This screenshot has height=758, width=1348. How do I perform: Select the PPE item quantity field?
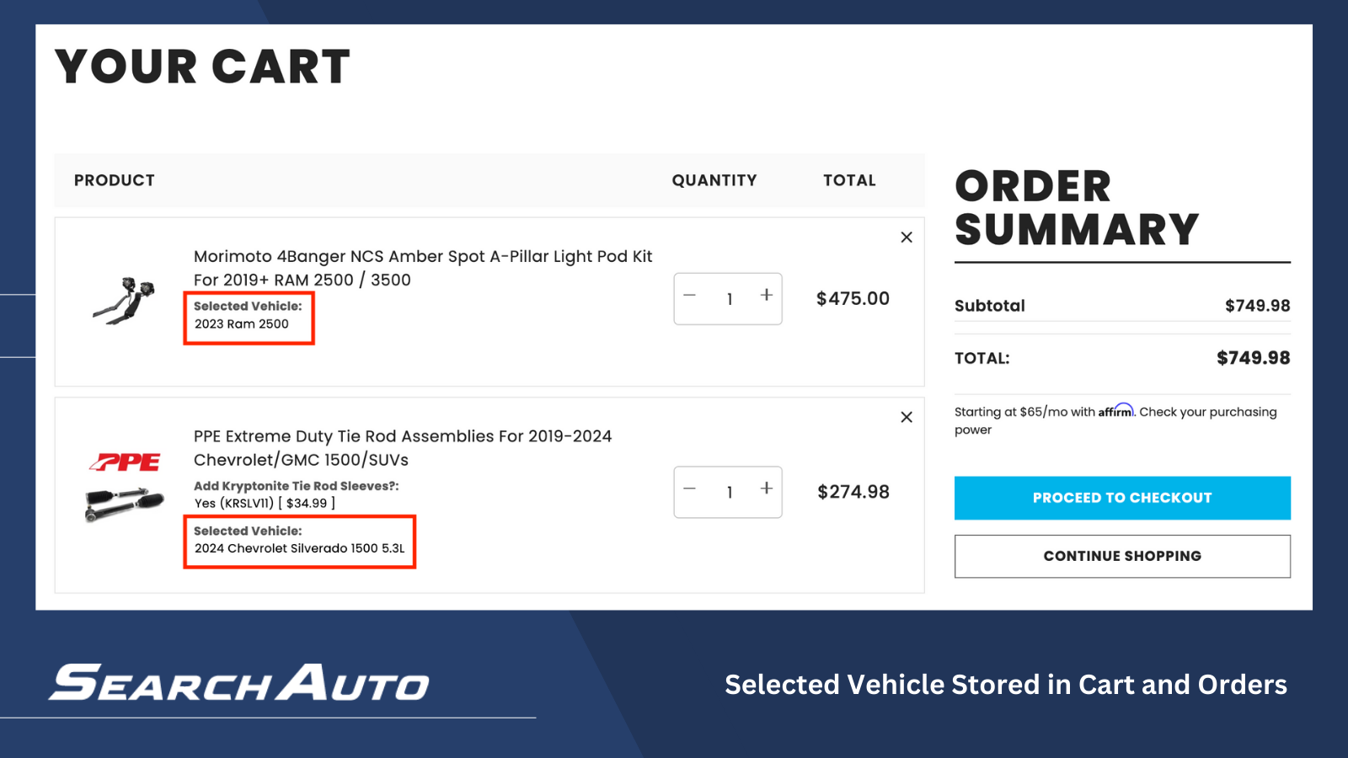coord(728,492)
